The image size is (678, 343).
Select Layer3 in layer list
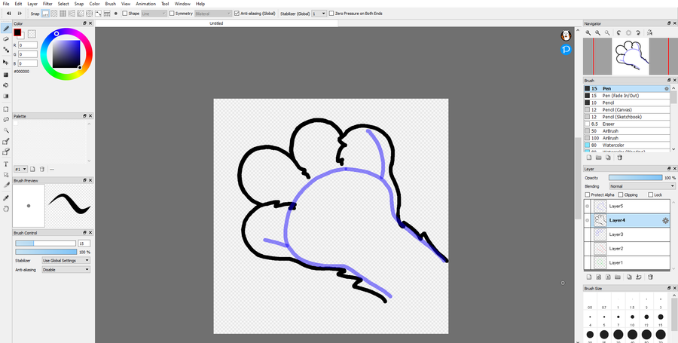tap(627, 234)
